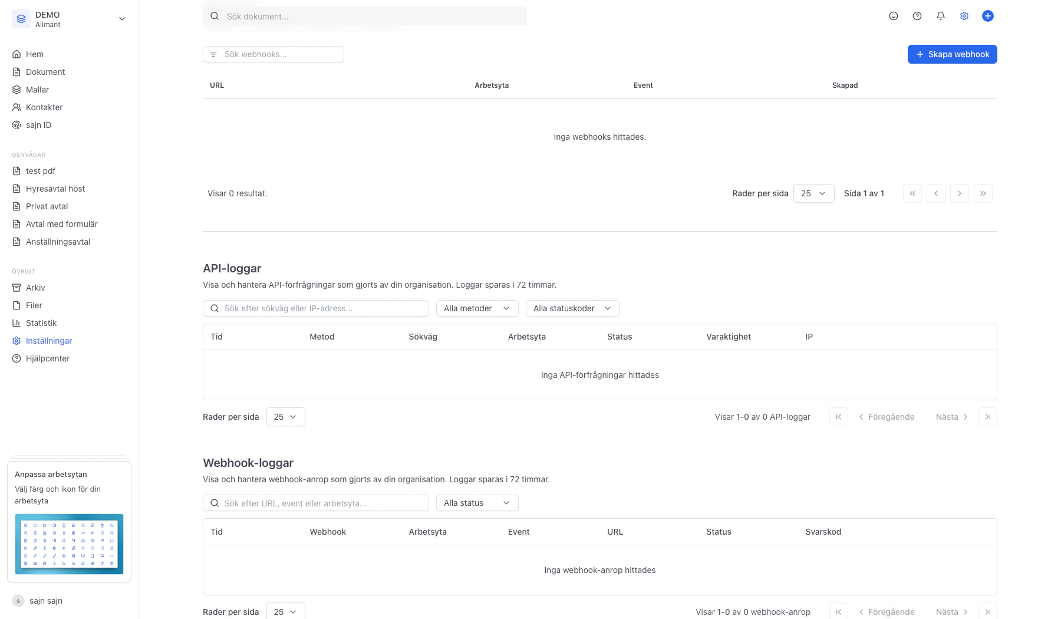Open API-loggar Rader per sida dropdown
Viewport: 1061px width, 619px height.
tap(285, 417)
